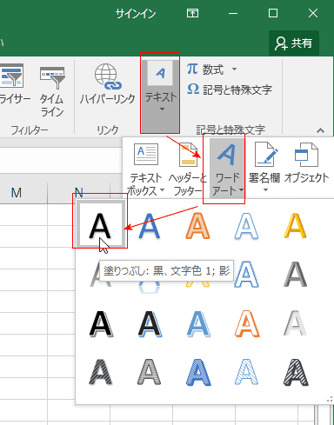
Task: Open 記号と特殊文字 symbol dialog
Action: 230,90
